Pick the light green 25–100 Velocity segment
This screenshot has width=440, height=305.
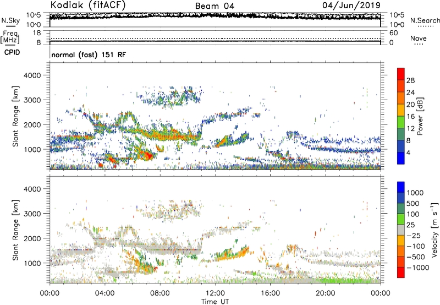click(x=401, y=219)
